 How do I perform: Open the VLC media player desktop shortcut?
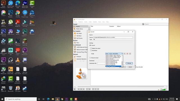(18, 61)
